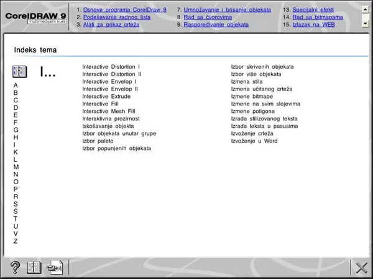The height and width of the screenshot is (279, 373).
Task: Open topic Interactive Envelop I
Action: click(x=109, y=81)
